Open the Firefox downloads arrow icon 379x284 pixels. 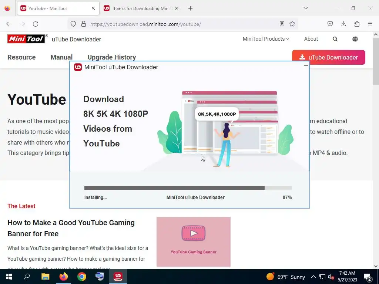[x=343, y=24]
